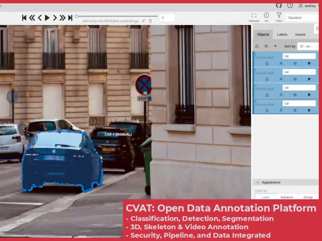The width and height of the screenshot is (322, 241).
Task: Click the frame navigation slider handle
Action: [x=77, y=16]
